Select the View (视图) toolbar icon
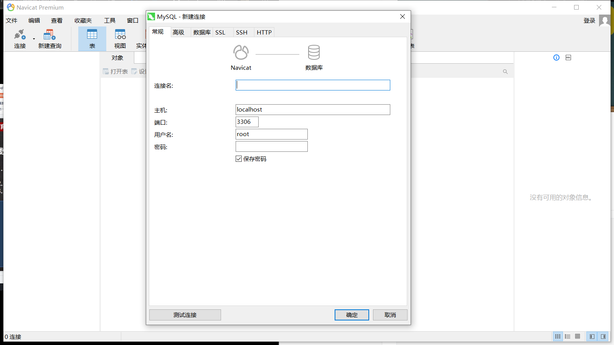The image size is (614, 345). click(120, 34)
